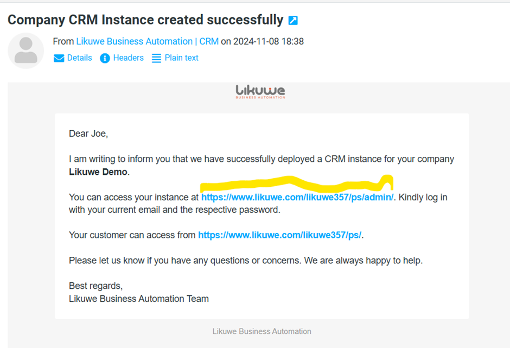Viewport: 510px width, 348px height.
Task: Open sender Likuwe Business Automation | CRM
Action: pyautogui.click(x=148, y=41)
